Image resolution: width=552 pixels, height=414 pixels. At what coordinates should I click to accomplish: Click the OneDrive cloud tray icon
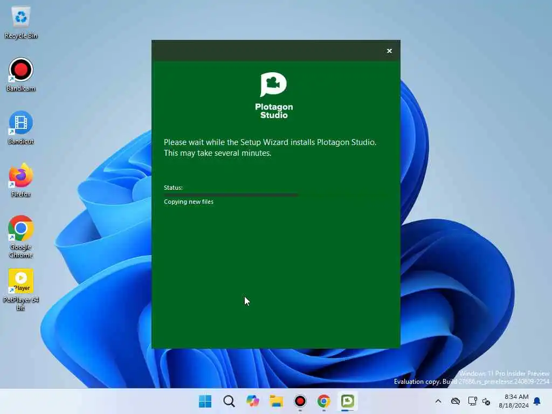455,401
